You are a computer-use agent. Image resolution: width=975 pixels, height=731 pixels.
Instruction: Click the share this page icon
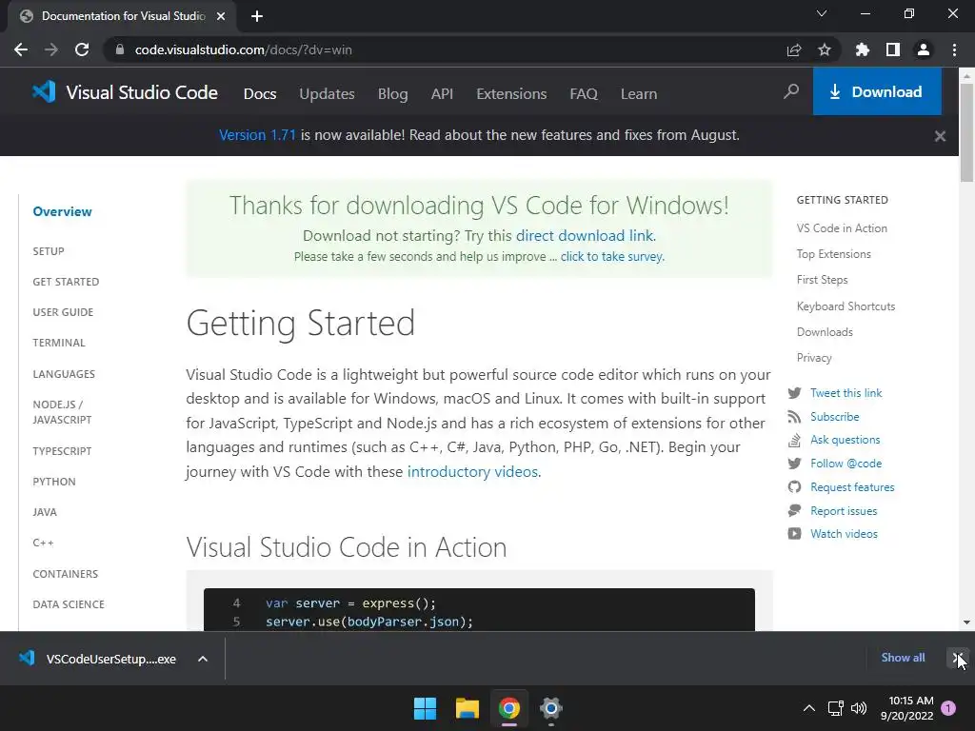click(794, 49)
